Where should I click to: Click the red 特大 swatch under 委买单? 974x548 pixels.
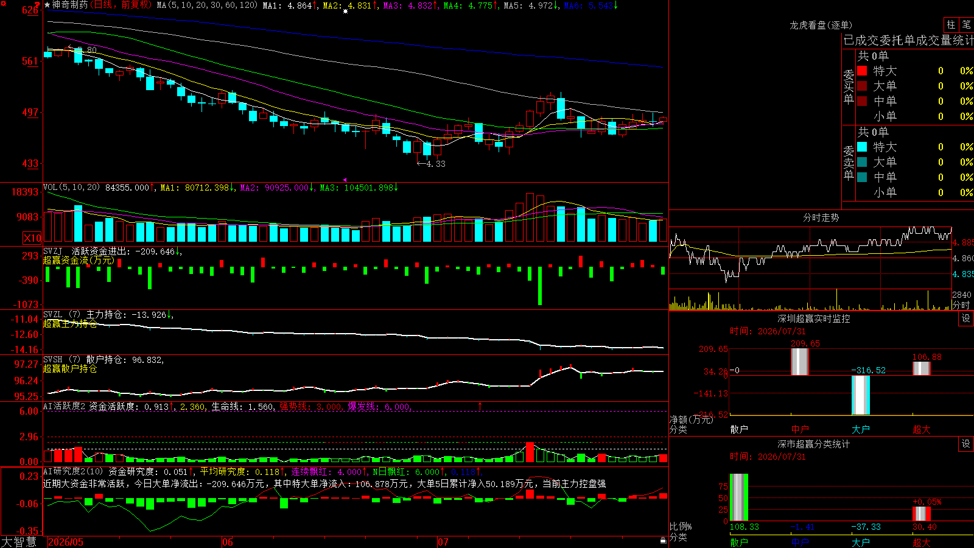click(x=862, y=71)
